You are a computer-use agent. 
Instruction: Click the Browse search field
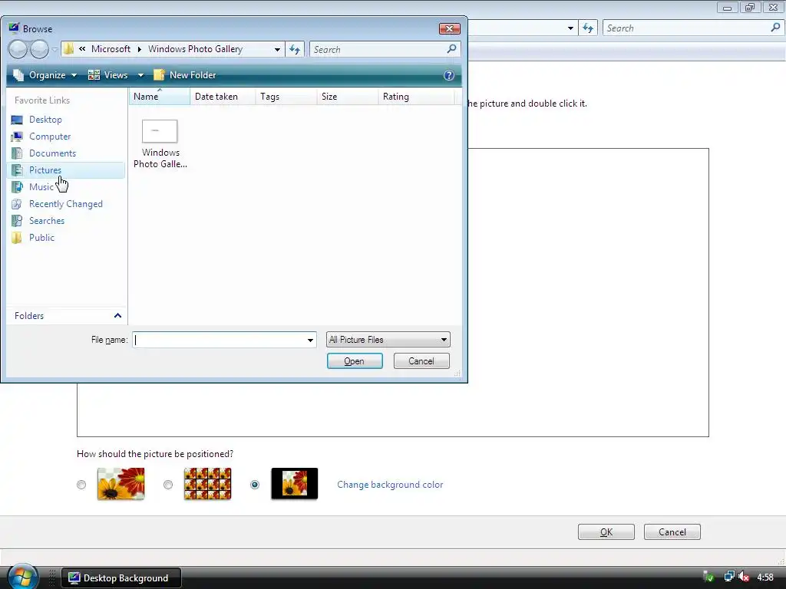(x=378, y=49)
